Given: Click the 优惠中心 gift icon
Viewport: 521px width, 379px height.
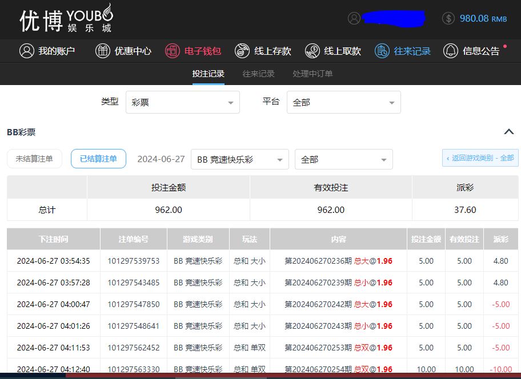Looking at the screenshot, I should [x=102, y=51].
